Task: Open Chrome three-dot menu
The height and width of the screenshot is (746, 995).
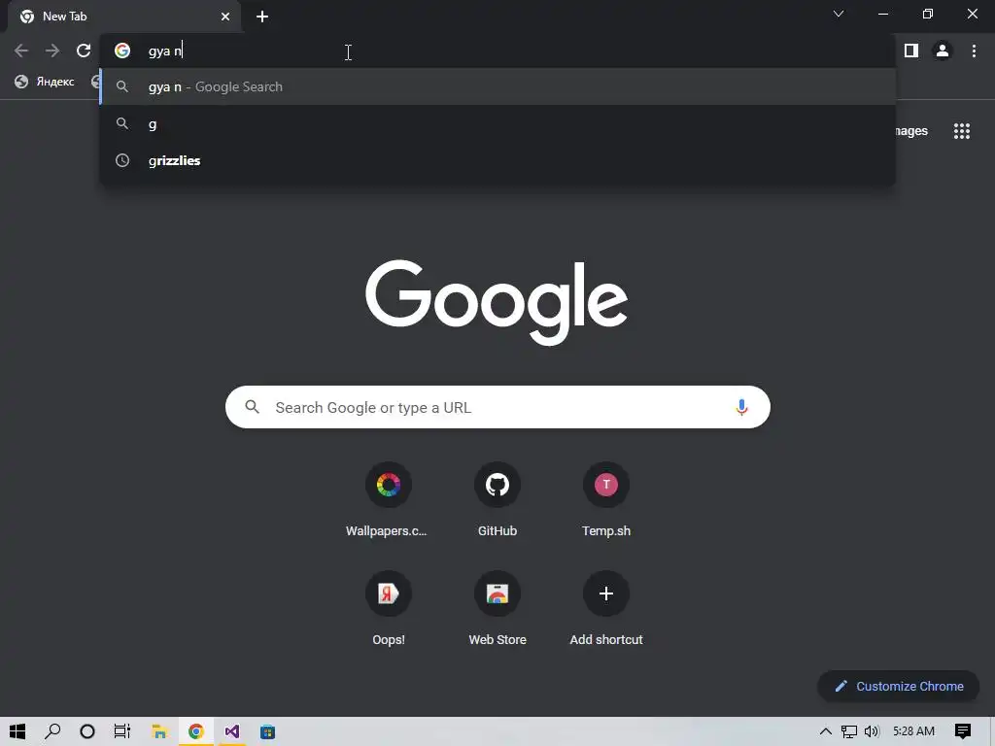Action: (x=974, y=51)
